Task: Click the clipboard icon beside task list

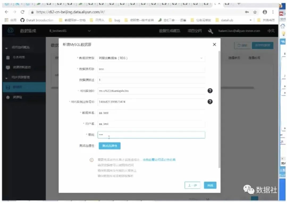Action: (8, 58)
